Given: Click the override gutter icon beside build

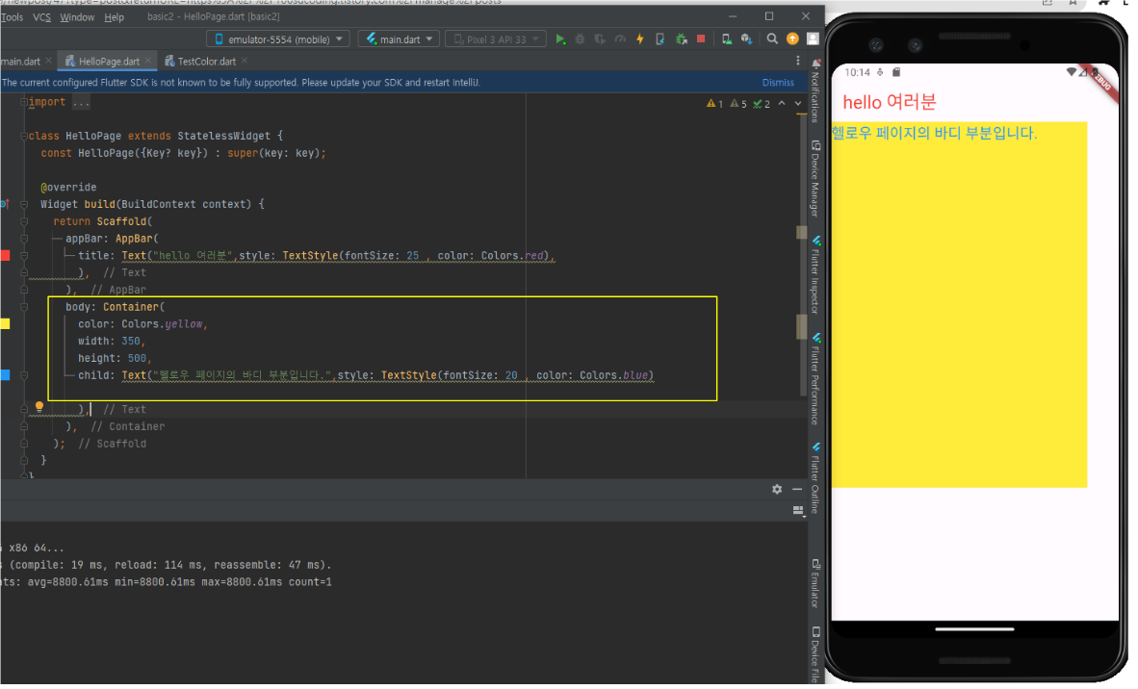Looking at the screenshot, I should click(4, 205).
